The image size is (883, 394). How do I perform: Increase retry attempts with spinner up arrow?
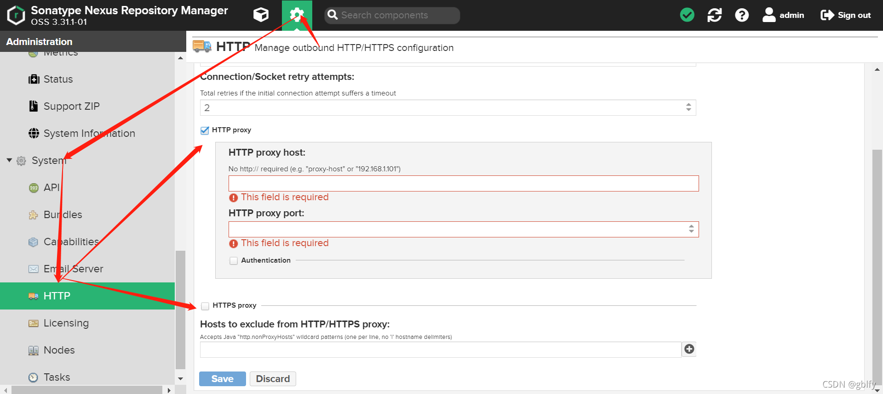pos(688,105)
